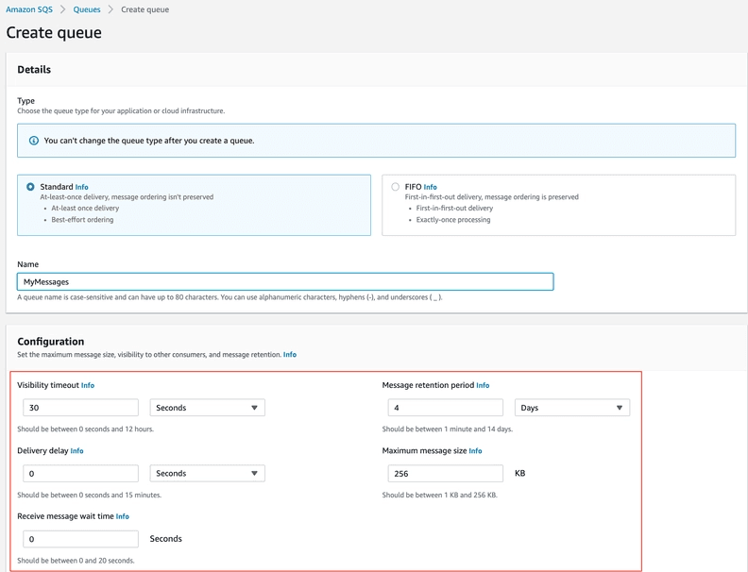748x572 pixels.
Task: Click the Maximum message size field
Action: click(x=445, y=473)
